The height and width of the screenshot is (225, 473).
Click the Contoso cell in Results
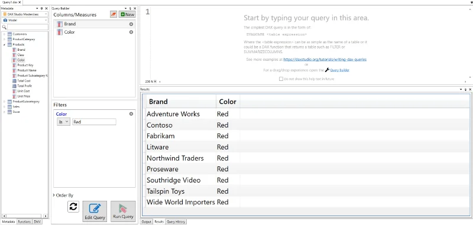pyautogui.click(x=181, y=125)
